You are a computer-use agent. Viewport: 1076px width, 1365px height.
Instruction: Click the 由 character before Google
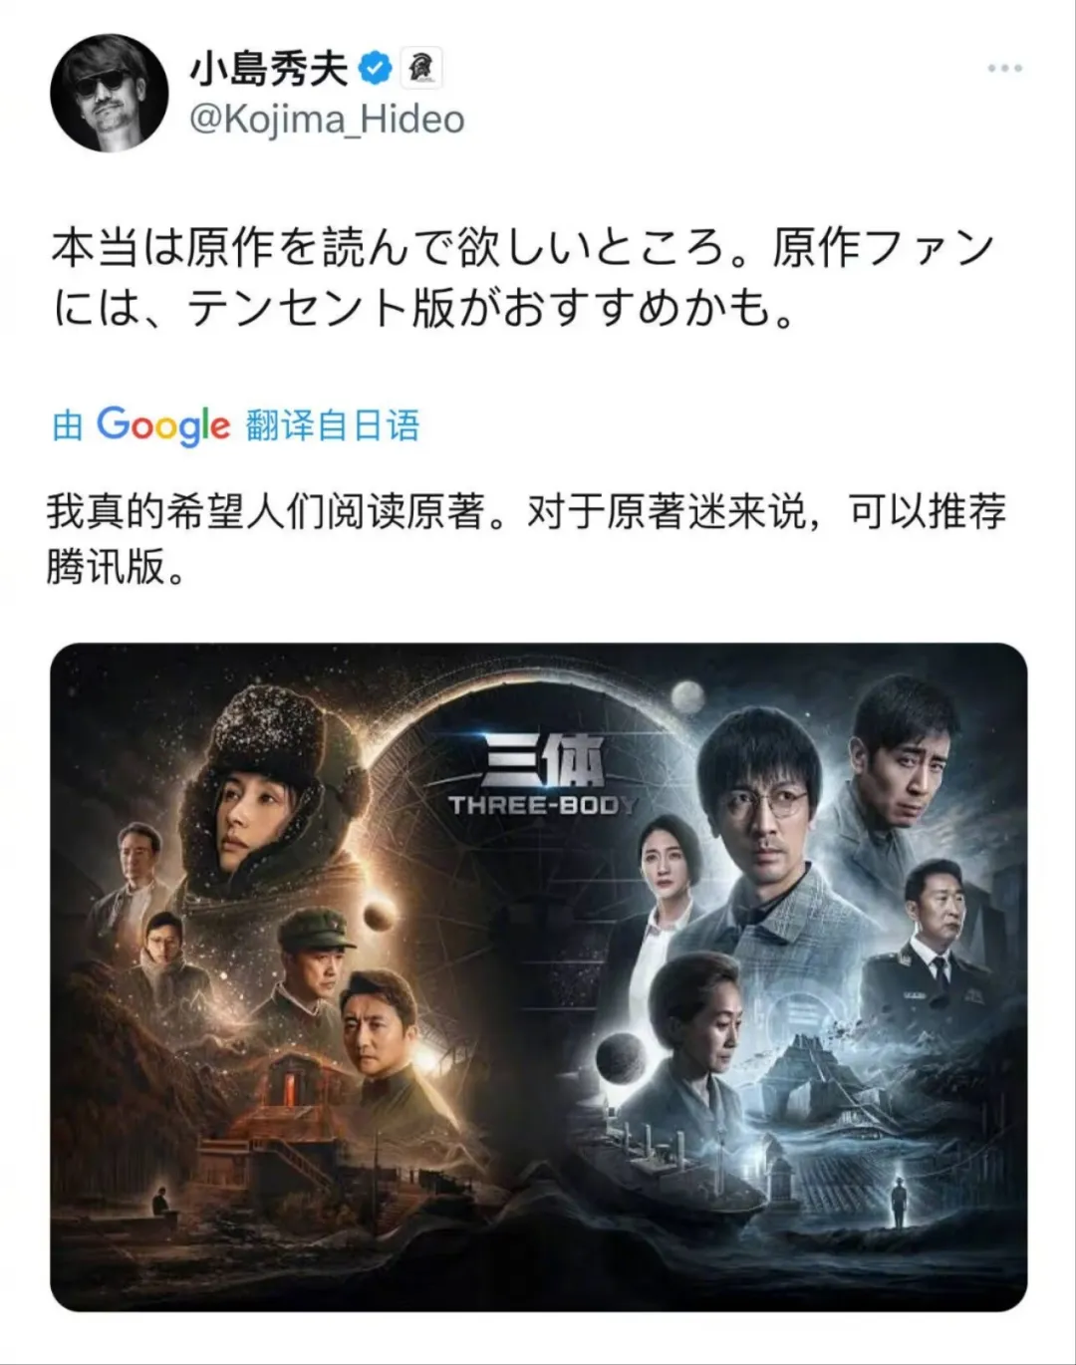(x=68, y=425)
